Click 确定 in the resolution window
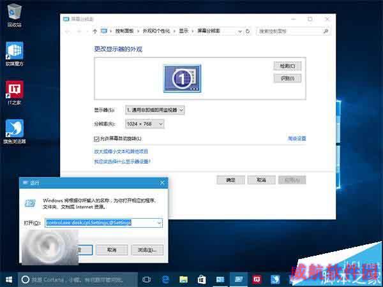Image resolution: width=383 pixels, height=287 pixels. [230, 180]
